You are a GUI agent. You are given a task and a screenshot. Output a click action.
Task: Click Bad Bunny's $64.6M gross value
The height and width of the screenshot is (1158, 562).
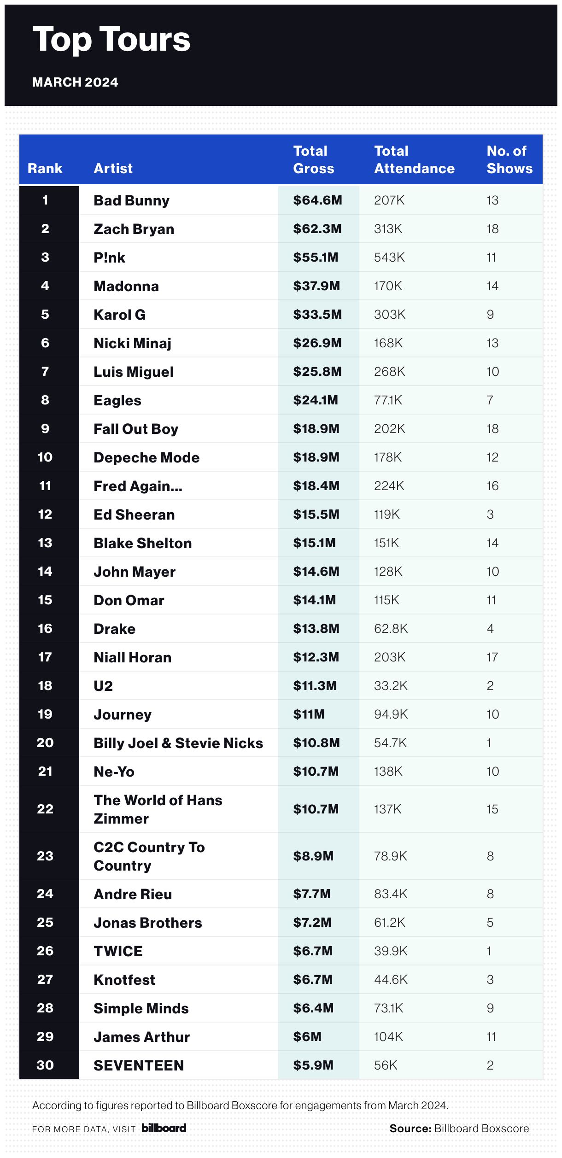coord(317,200)
